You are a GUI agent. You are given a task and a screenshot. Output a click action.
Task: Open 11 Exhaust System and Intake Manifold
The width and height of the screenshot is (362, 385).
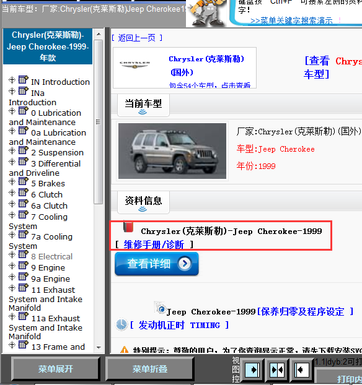click(45, 299)
